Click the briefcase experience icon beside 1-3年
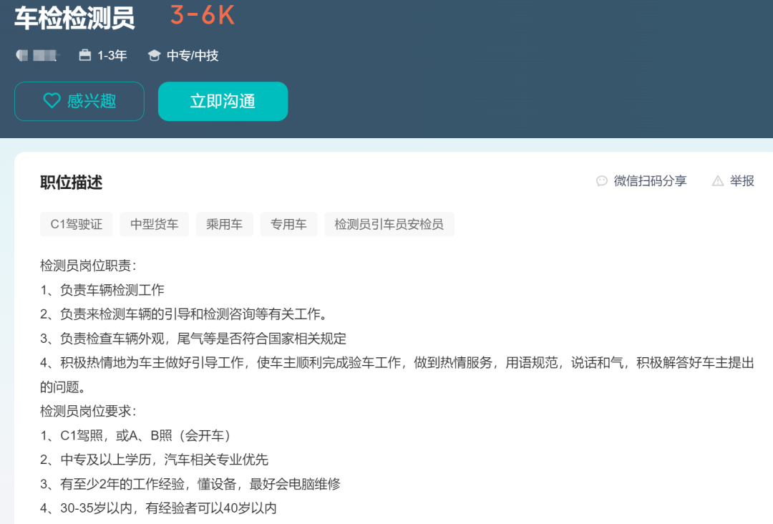The image size is (773, 524). (x=84, y=55)
